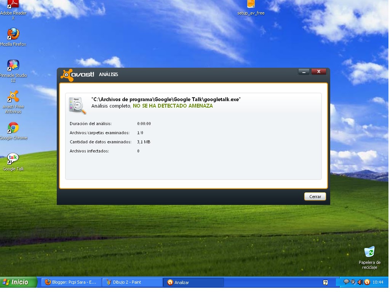Open the Inicio start menu
Image resolution: width=390 pixels, height=292 pixels.
18,282
